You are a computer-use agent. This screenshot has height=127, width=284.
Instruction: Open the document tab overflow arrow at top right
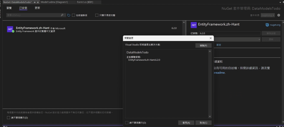(x=281, y=2)
